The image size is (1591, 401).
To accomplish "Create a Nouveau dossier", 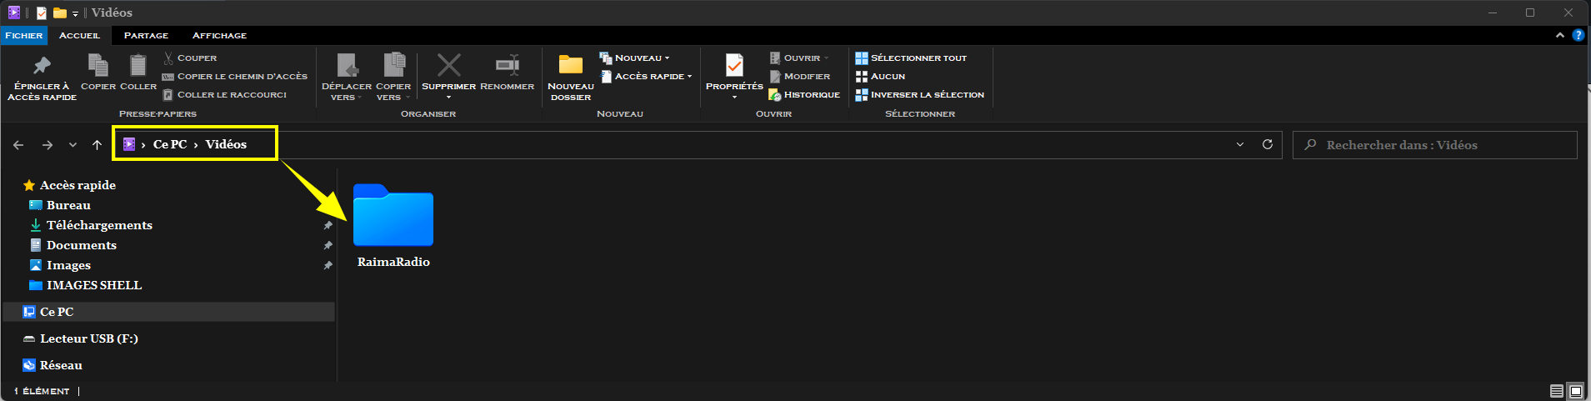I will tap(570, 77).
